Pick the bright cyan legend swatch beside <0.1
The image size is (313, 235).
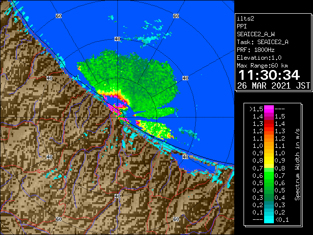(x=269, y=220)
